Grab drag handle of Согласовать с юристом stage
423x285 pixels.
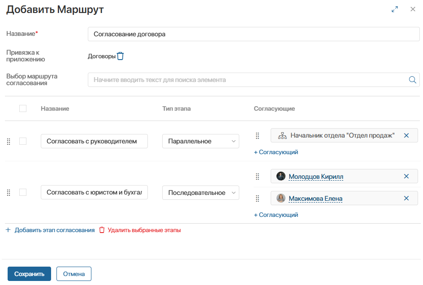[9, 192]
